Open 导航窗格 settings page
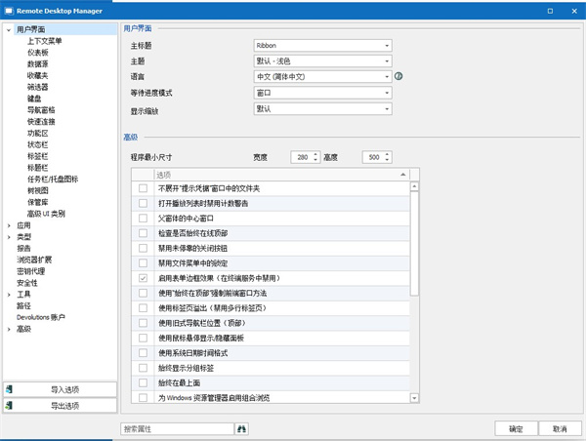The image size is (586, 441). coord(41,110)
